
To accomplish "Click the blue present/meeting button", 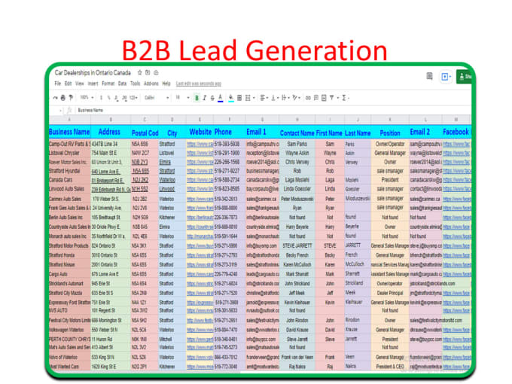I will 446,77.
